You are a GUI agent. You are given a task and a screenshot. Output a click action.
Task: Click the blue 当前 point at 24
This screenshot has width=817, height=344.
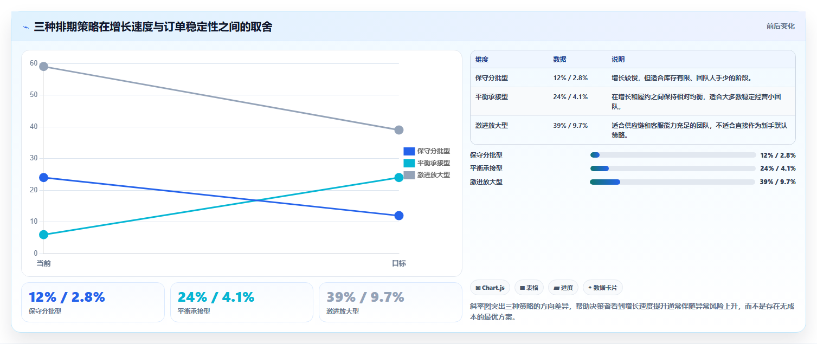click(44, 178)
